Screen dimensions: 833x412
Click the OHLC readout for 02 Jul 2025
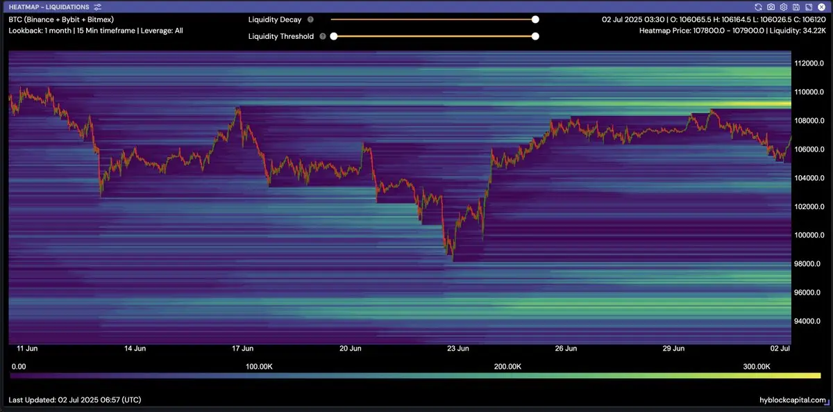coord(714,20)
